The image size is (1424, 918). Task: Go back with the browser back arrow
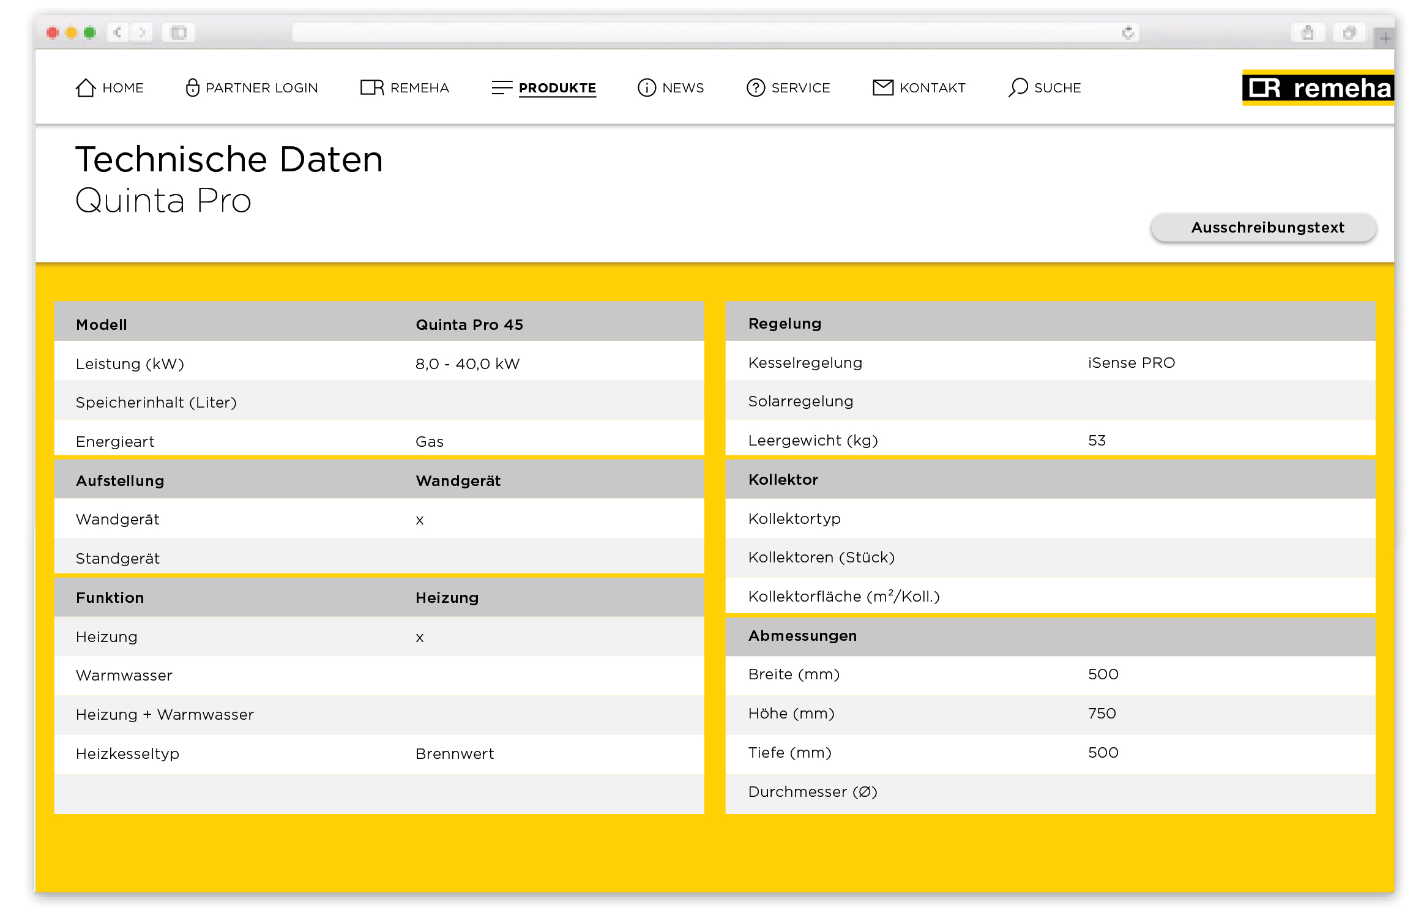tap(117, 32)
